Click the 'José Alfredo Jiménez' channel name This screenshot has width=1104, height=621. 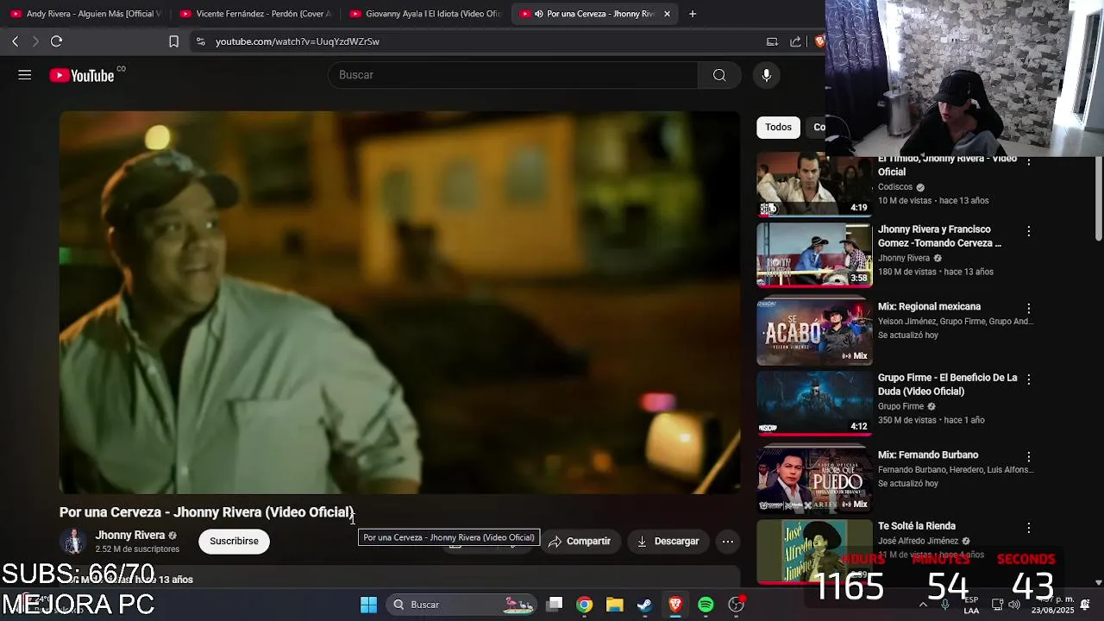pos(918,541)
